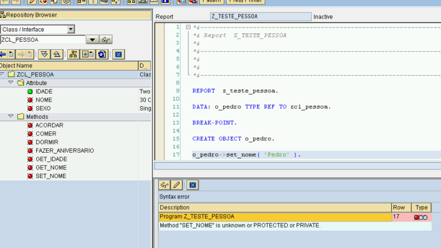Viewport: 441px width, 248px height.
Task: Select the FAZER_ANIVERSARIO method
Action: (x=64, y=150)
